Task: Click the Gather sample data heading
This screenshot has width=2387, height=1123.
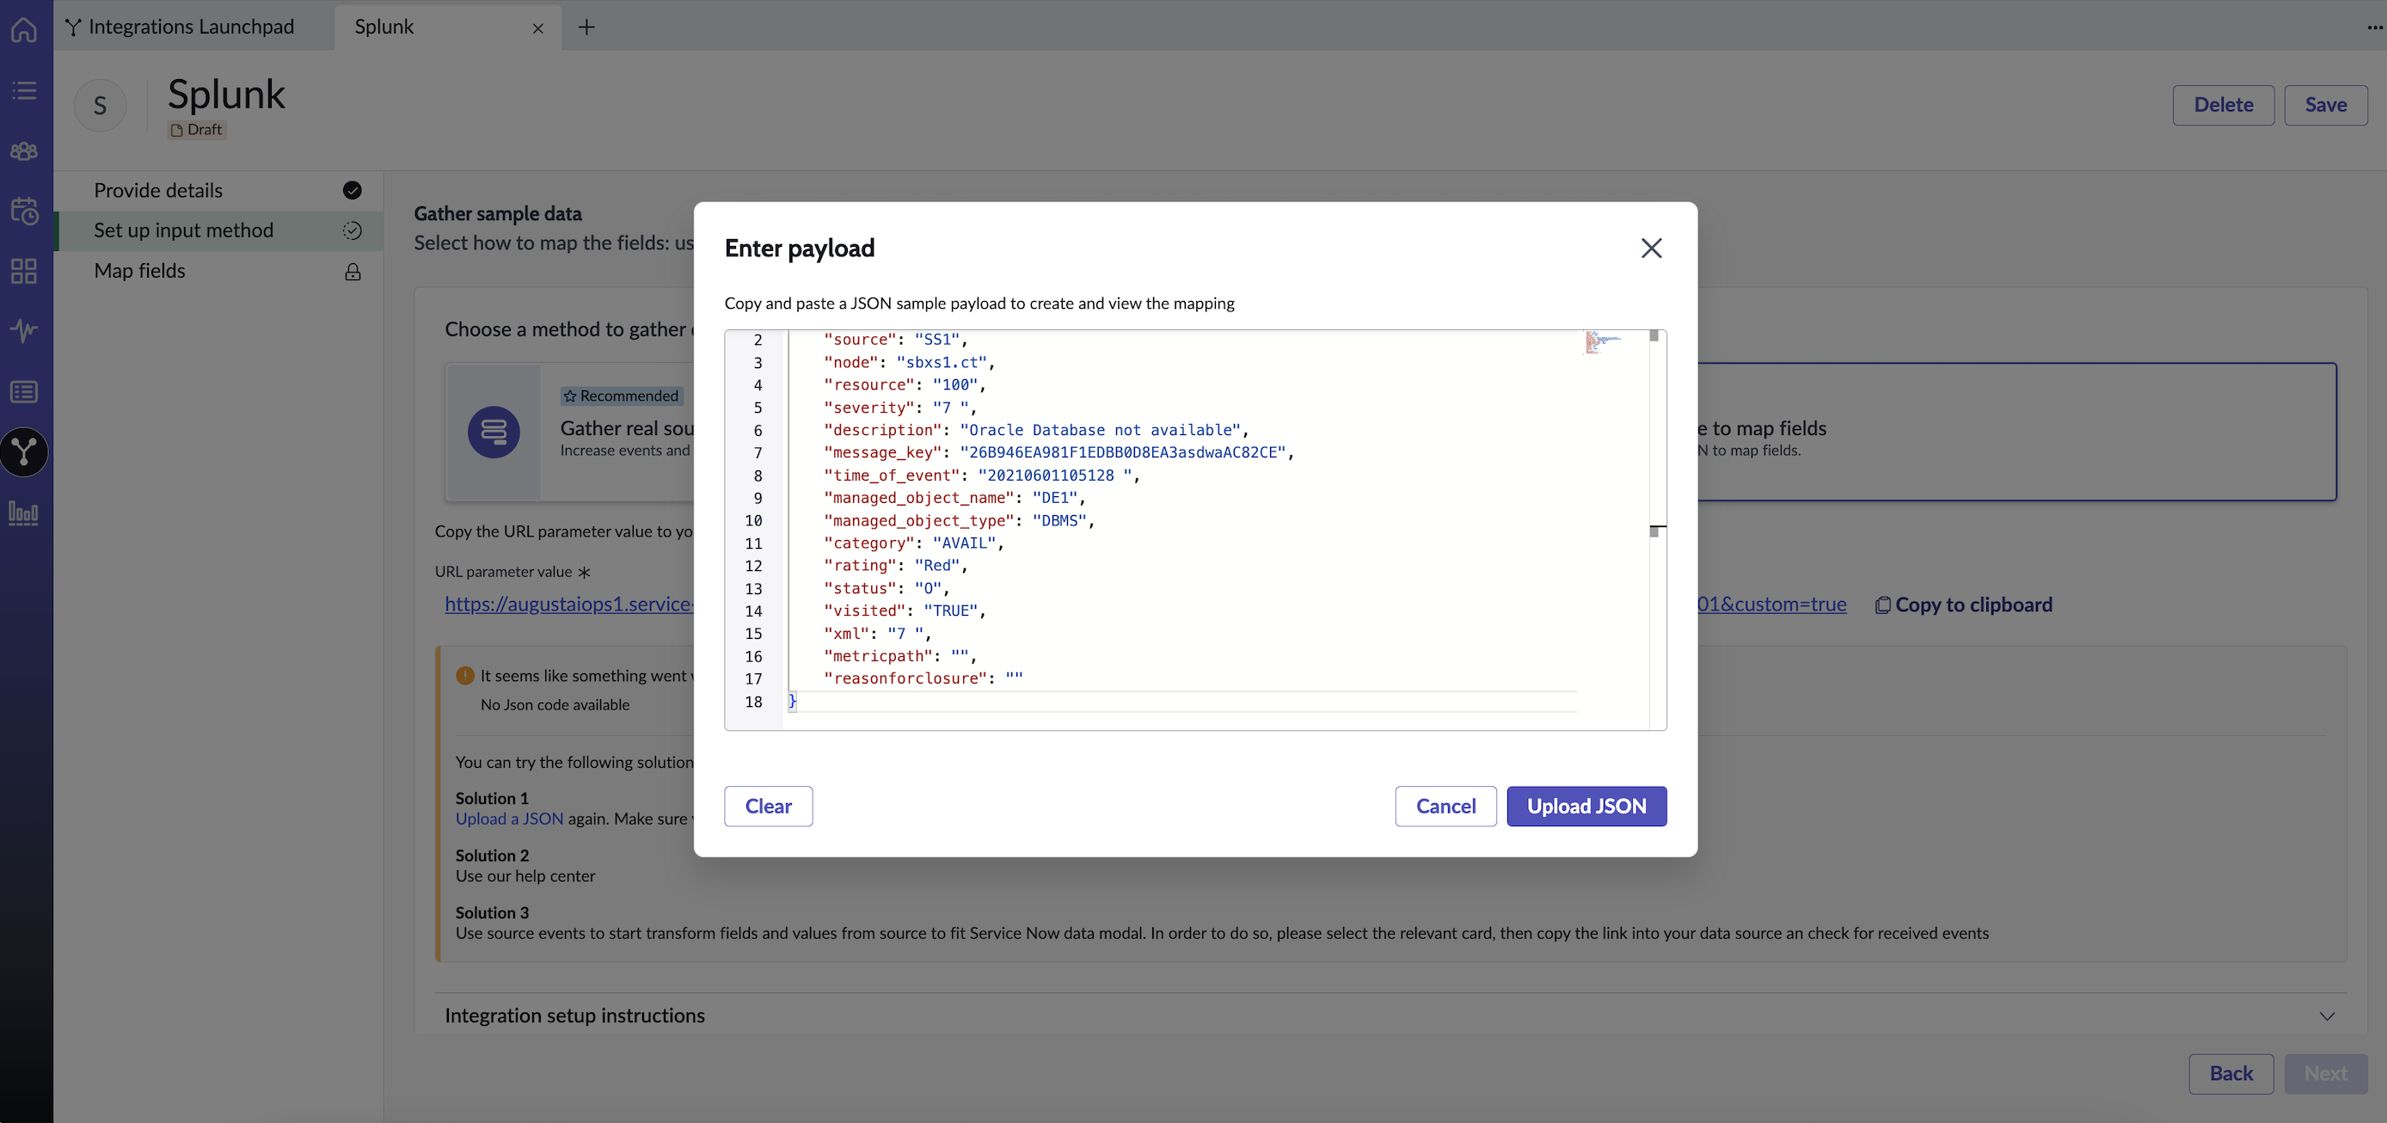Action: tap(498, 213)
